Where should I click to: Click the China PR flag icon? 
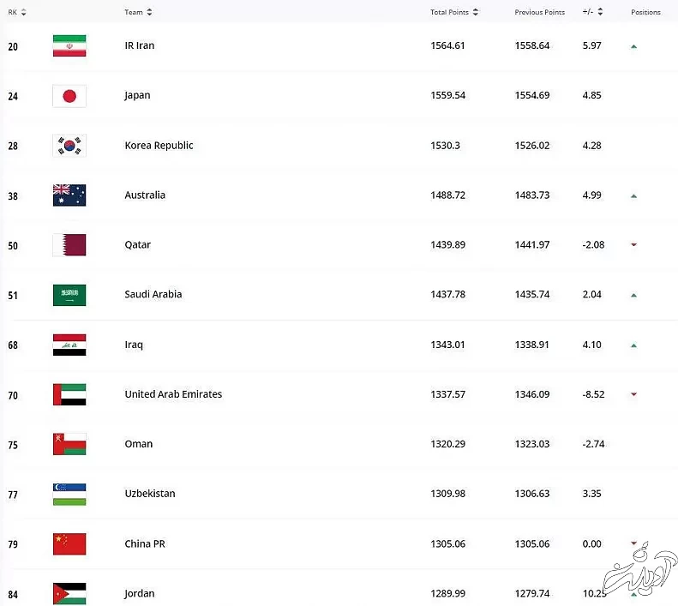pyautogui.click(x=69, y=544)
